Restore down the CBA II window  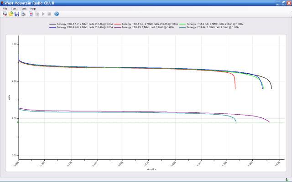[283, 3]
